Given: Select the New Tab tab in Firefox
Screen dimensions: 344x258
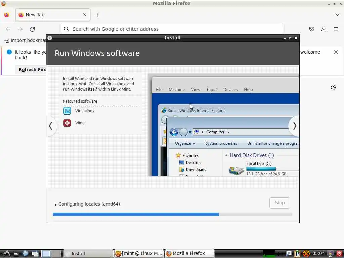Looking at the screenshot, I should click(52, 15).
